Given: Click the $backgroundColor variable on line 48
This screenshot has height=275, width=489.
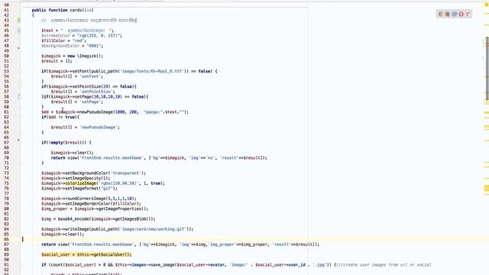Looking at the screenshot, I should tap(60, 46).
